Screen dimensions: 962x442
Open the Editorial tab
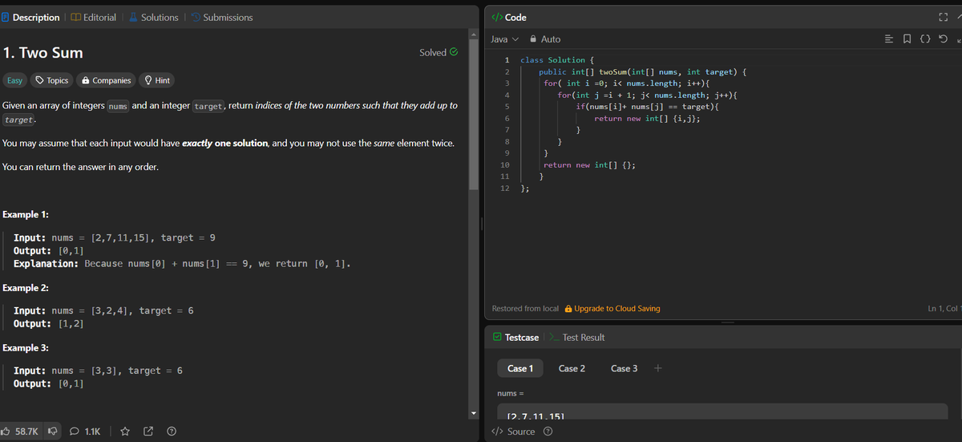94,17
